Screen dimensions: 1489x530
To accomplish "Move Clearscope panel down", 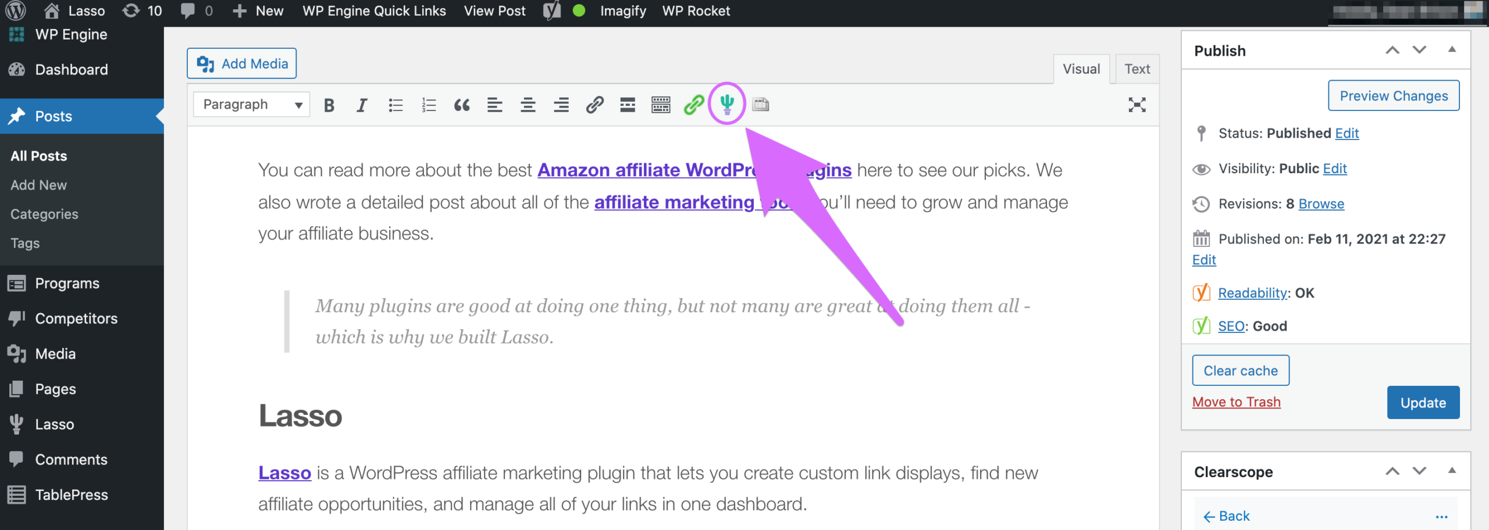I will [x=1419, y=471].
